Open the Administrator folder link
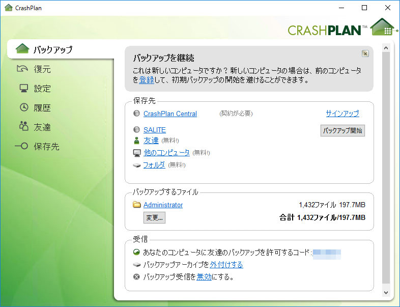The width and height of the screenshot is (400, 307). click(x=163, y=205)
